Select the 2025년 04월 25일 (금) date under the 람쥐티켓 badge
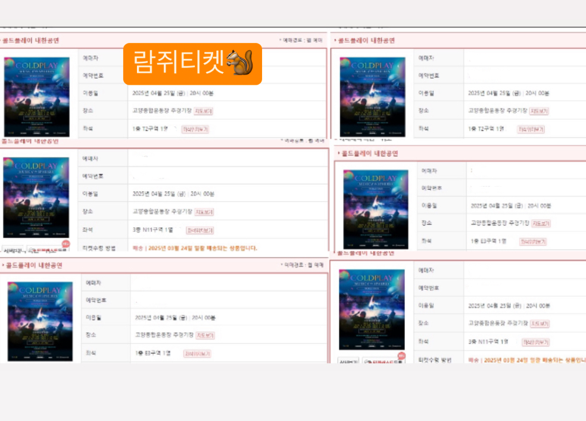 159,93
